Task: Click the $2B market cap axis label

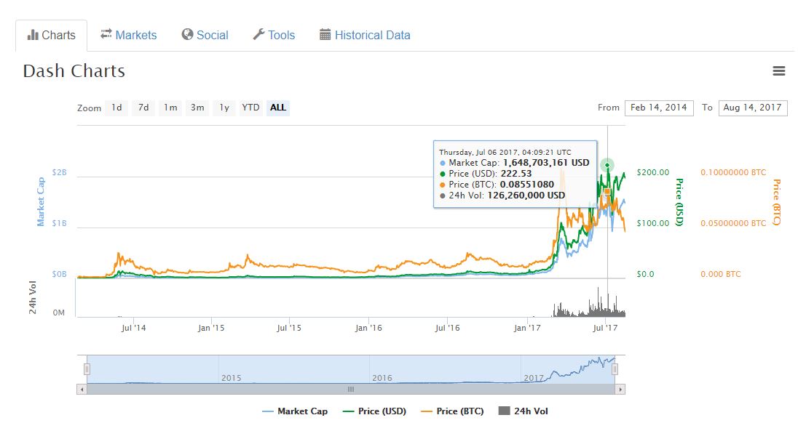Action: 60,173
